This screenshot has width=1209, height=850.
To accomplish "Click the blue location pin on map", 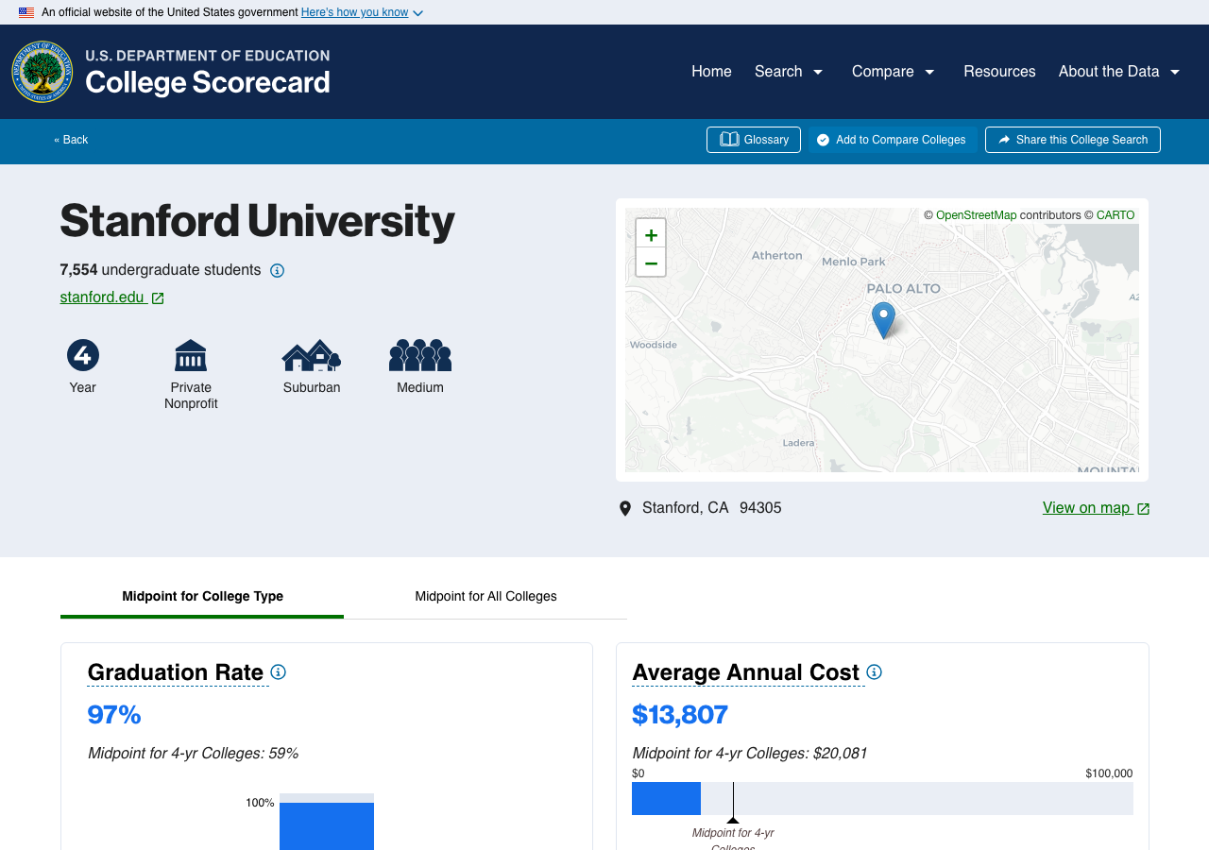I will (x=883, y=319).
